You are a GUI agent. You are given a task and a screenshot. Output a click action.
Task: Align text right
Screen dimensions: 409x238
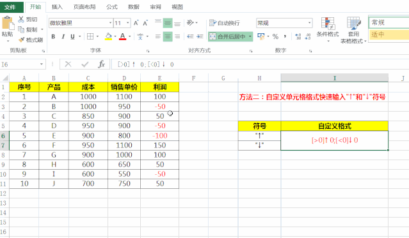pyautogui.click(x=177, y=36)
